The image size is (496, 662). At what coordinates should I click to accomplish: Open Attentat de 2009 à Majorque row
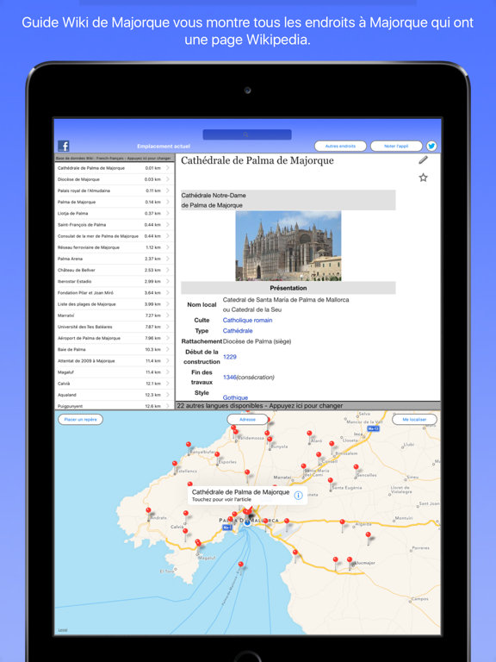(x=115, y=361)
